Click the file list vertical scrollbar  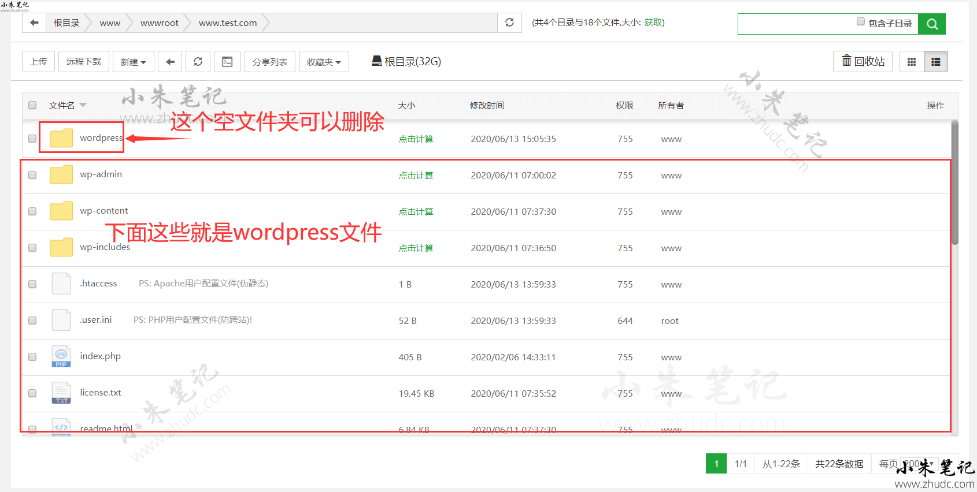(954, 182)
